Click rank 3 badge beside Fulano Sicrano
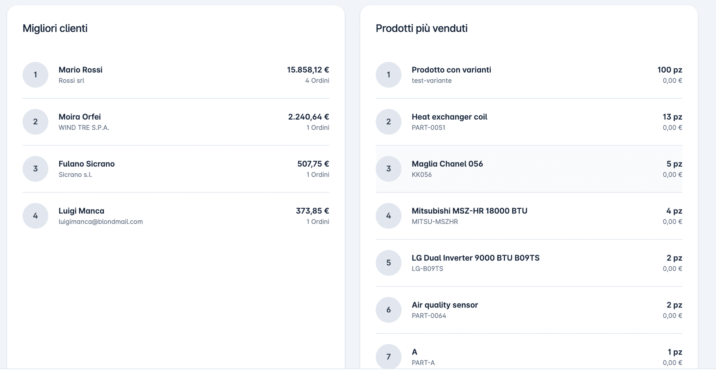 35,168
